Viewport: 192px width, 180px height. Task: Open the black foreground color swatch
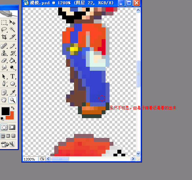coord(5,111)
